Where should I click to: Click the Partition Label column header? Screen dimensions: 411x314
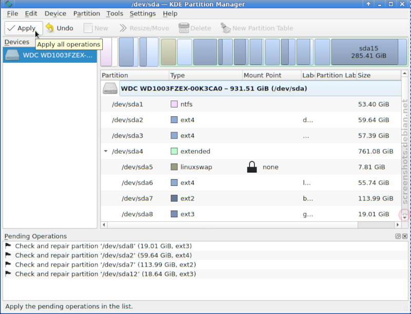click(336, 75)
